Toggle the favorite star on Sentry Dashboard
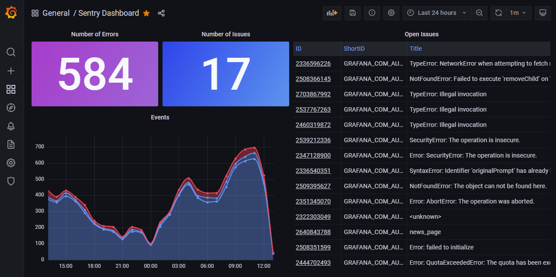 [146, 13]
